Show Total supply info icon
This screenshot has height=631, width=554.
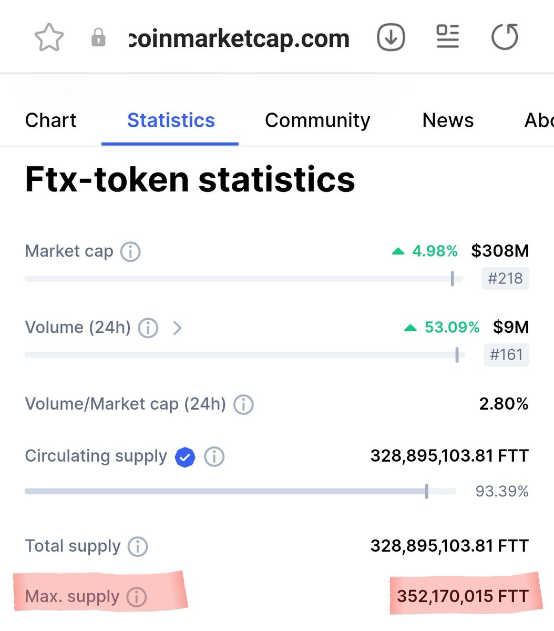(138, 547)
